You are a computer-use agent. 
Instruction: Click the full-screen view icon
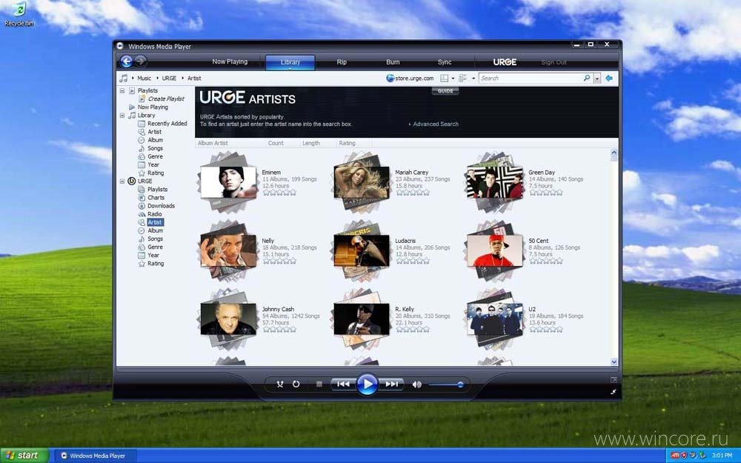pos(614,380)
